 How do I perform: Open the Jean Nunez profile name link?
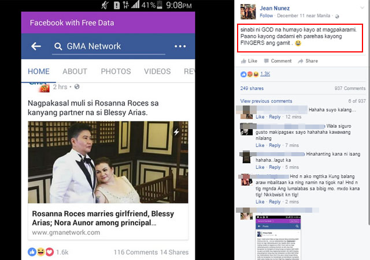click(275, 8)
